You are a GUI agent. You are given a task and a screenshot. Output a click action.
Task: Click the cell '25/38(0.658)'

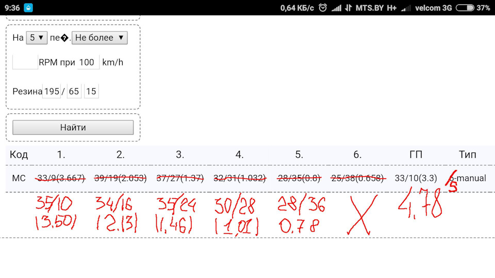pos(358,179)
